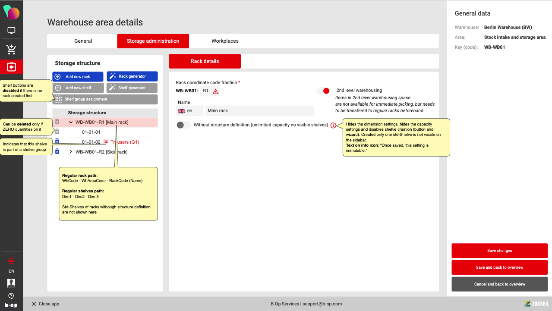Open the help question mark icon
Viewport: 552px width, 311px height.
click(11, 296)
